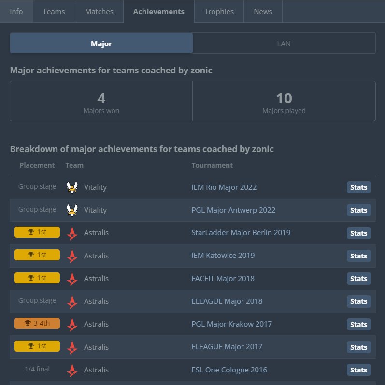Open StarLadder Major Berlin 2019 link
The image size is (385, 385).
pyautogui.click(x=241, y=233)
